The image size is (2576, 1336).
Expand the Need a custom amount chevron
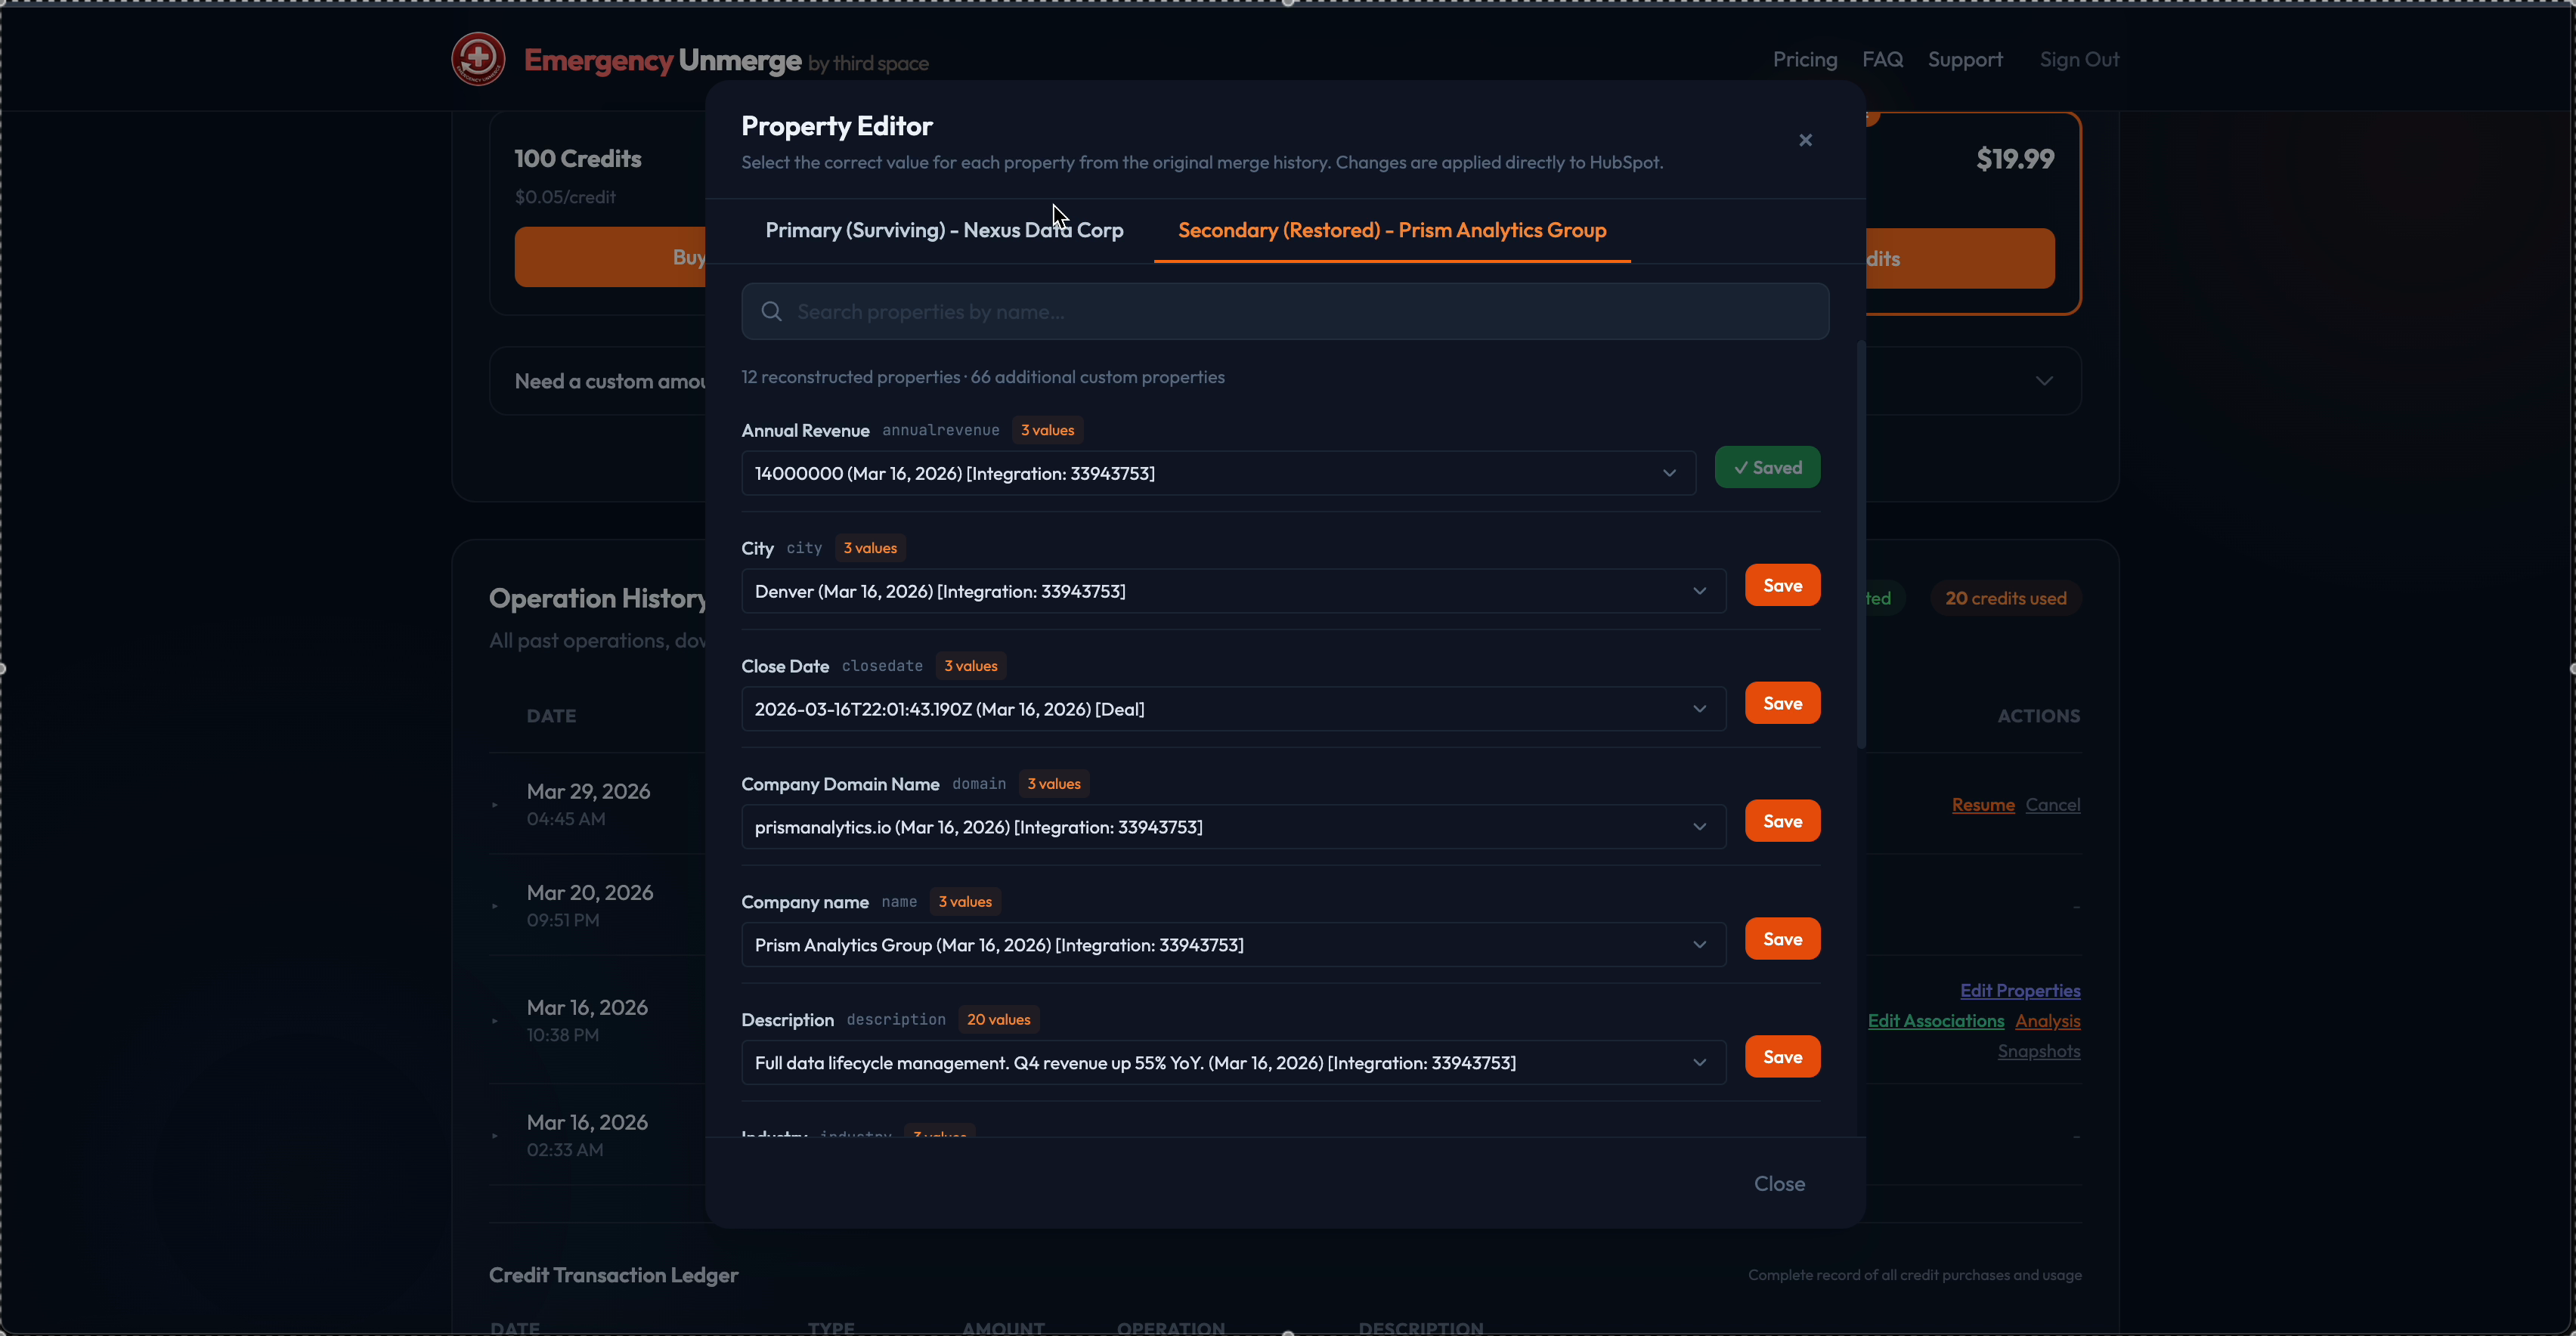pyautogui.click(x=2044, y=381)
